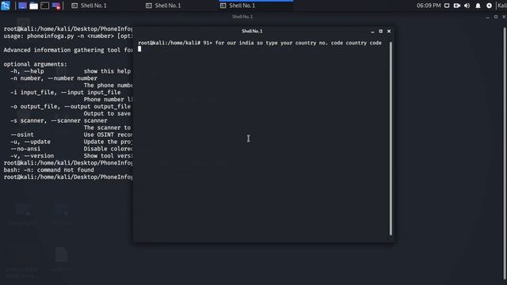
Task: Click the background window title 'Shell No. 1'
Action: click(242, 17)
